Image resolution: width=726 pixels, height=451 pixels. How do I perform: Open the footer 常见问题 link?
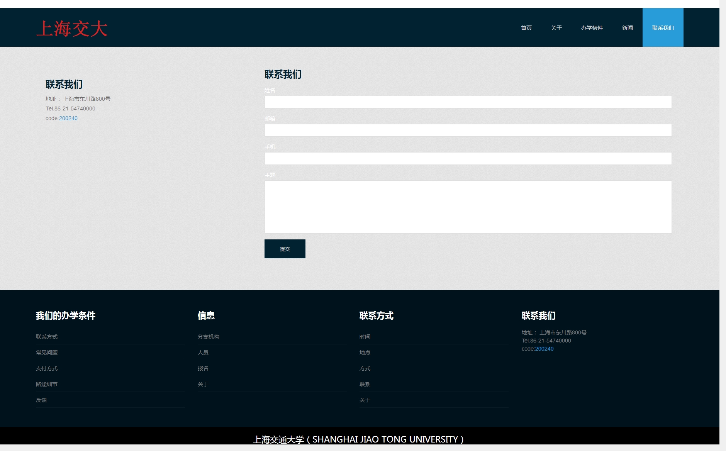pos(47,353)
